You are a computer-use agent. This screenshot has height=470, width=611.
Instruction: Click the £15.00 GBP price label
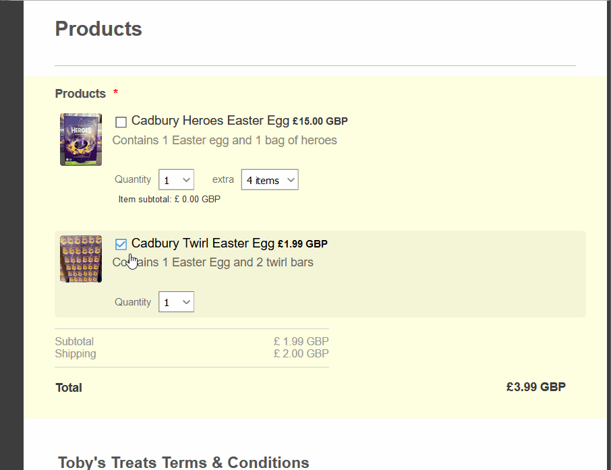[x=320, y=121]
